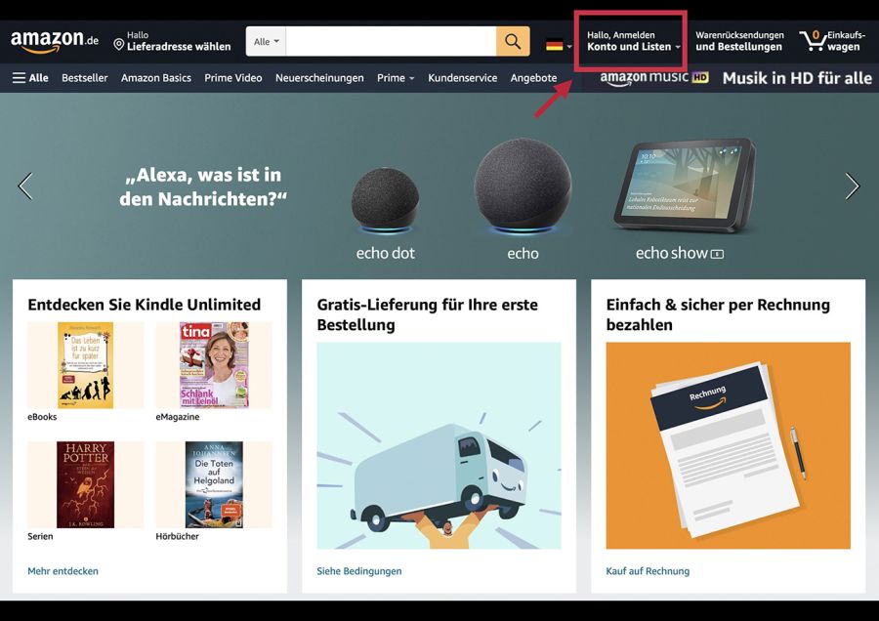Select Kundenservice in the navigation bar
Viewport: 879px width, 621px height.
coord(463,78)
